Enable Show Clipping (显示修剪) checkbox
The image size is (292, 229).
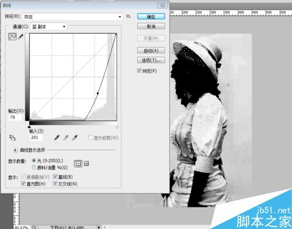(x=91, y=137)
